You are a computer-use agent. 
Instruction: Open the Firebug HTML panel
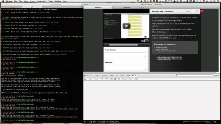click(112, 76)
